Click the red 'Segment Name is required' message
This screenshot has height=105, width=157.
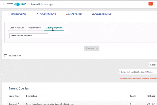[138, 78]
